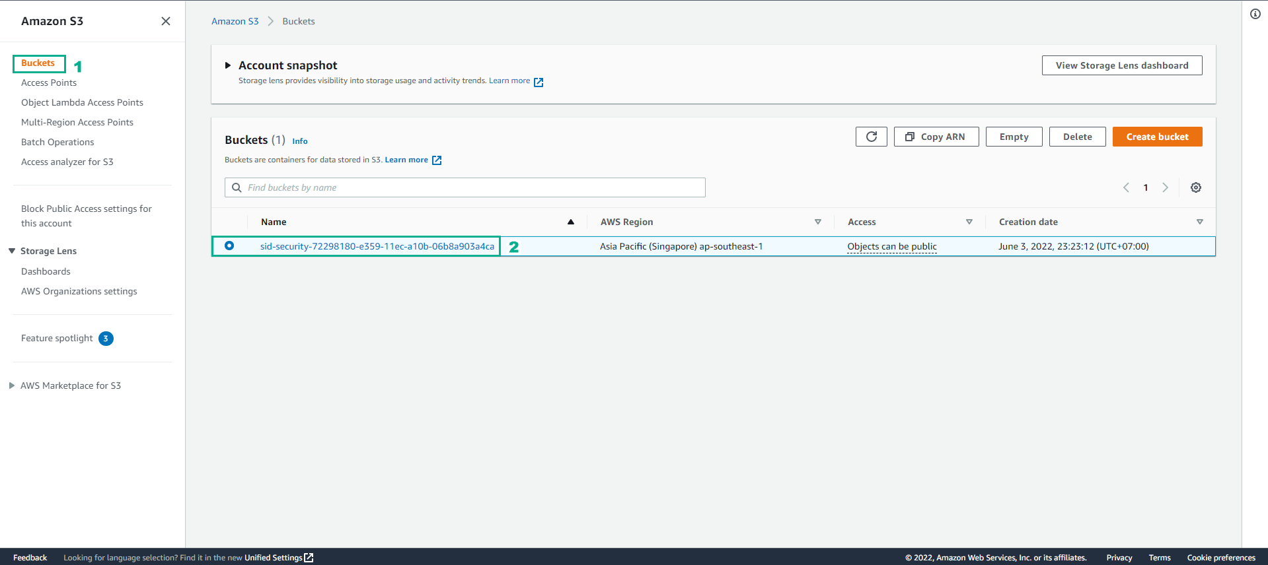Open Unified Settings link in footer
1268x565 pixels.
(273, 558)
